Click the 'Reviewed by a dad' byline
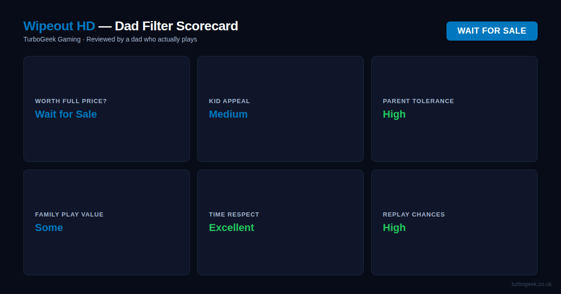The image size is (561, 294). pos(142,39)
